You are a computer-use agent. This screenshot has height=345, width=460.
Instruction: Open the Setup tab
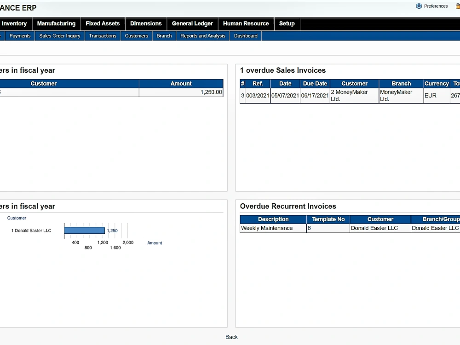coord(287,23)
